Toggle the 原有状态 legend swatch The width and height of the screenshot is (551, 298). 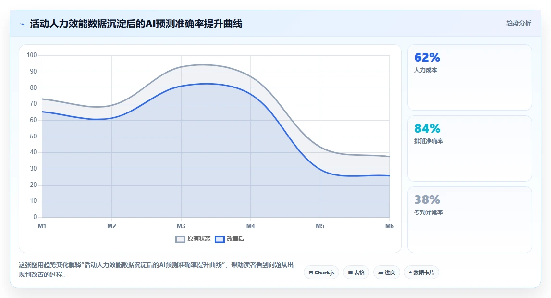point(180,239)
